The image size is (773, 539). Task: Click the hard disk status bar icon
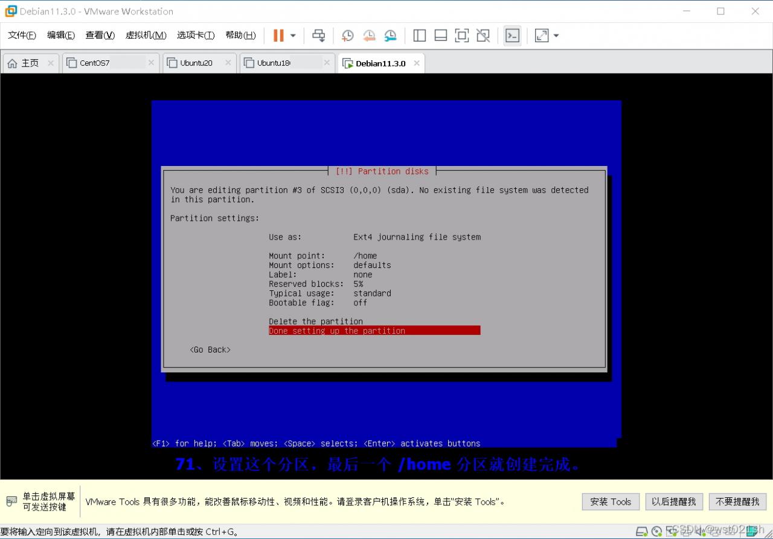(x=642, y=532)
